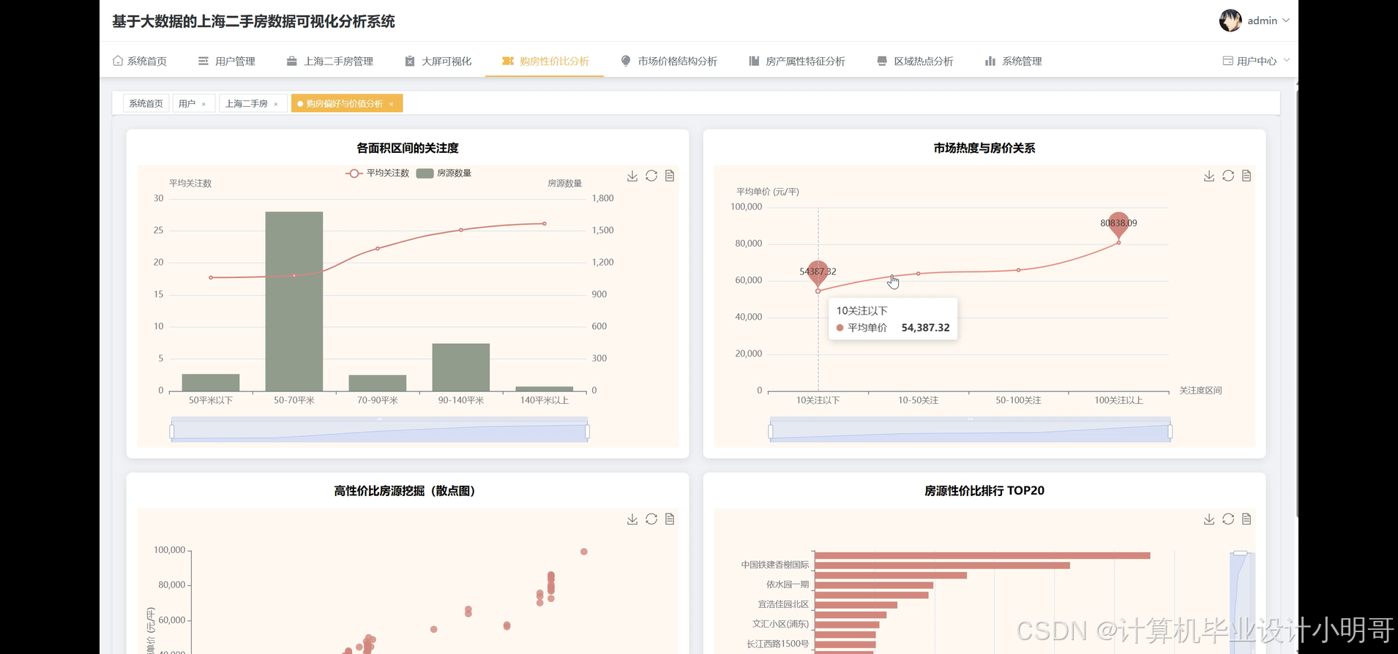The image size is (1398, 654).
Task: Select the 购房偏好与价值分析 page tab
Action: coord(345,103)
